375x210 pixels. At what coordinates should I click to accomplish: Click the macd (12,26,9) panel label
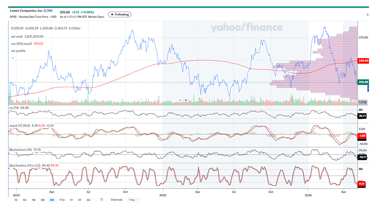pyautogui.click(x=19, y=126)
